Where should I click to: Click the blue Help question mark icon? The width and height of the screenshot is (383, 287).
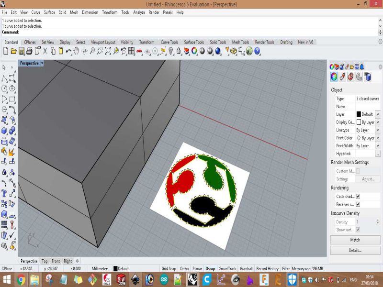257,51
